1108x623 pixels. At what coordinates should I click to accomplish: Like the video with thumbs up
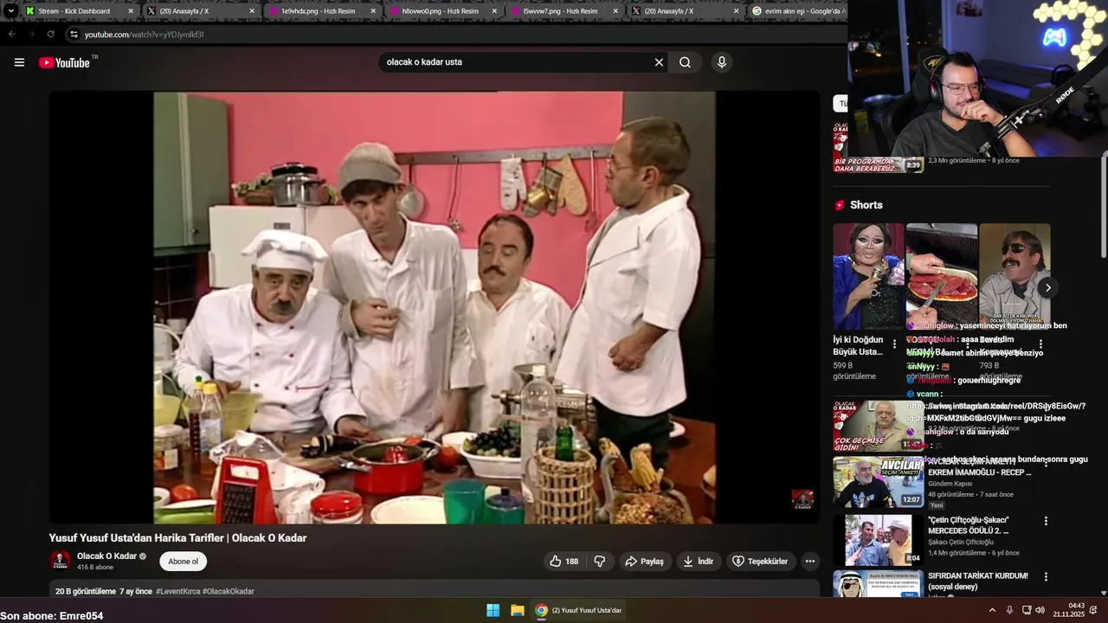click(x=564, y=562)
